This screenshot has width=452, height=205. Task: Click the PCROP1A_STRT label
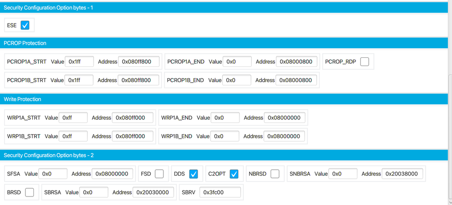27,61
